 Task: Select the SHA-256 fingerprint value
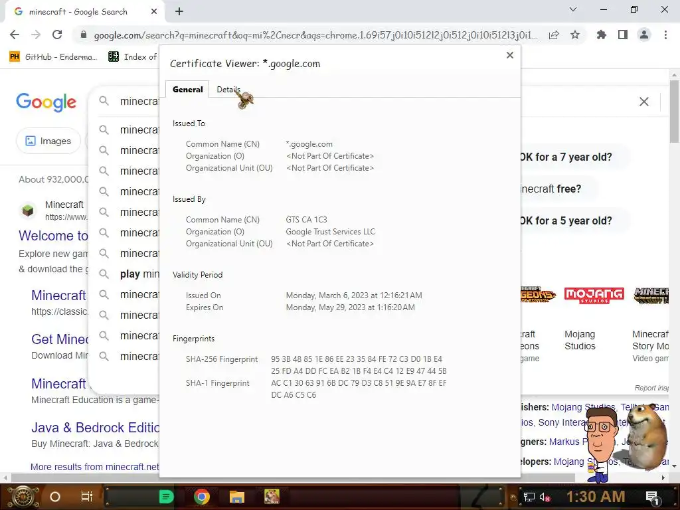[x=359, y=365]
